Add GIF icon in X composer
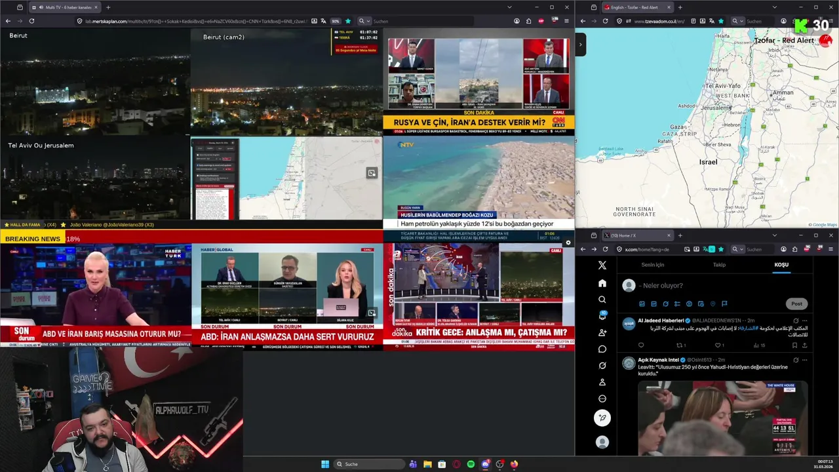This screenshot has width=839, height=472. pos(654,304)
